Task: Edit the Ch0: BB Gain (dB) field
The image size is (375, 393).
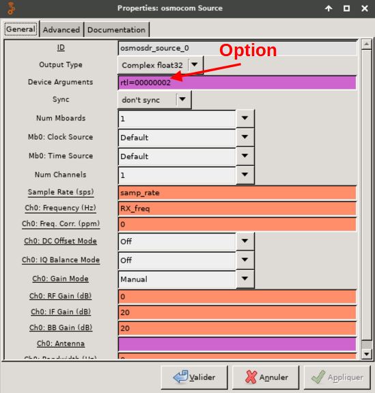Action: click(x=237, y=329)
